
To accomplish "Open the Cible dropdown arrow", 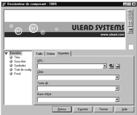I will click(x=117, y=77).
